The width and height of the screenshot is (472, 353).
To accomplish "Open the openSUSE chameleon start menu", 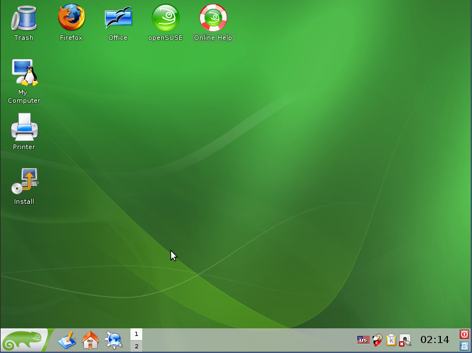I will (24, 341).
